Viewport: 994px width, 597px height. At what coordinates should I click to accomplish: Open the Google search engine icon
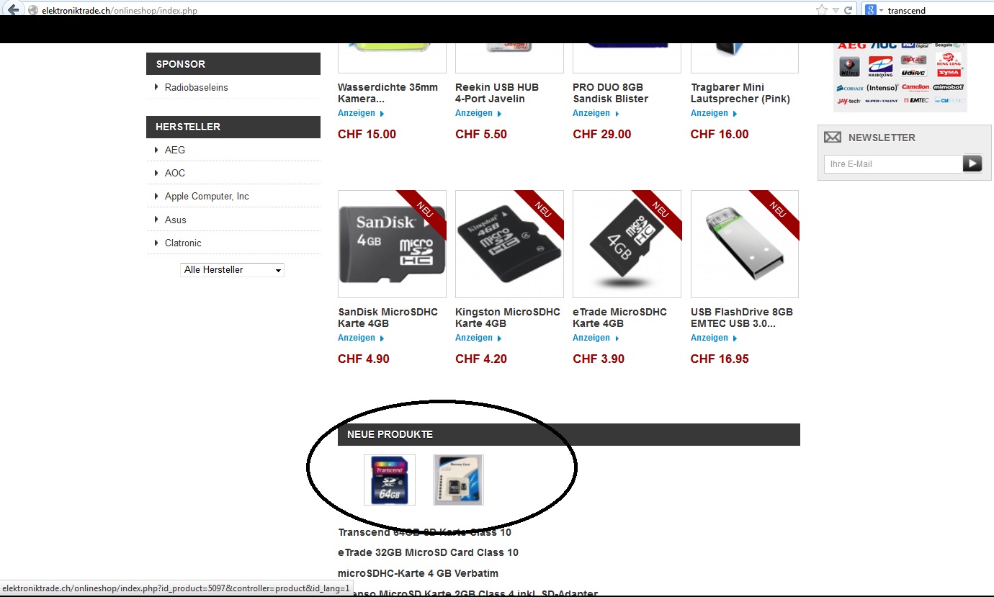pyautogui.click(x=870, y=10)
